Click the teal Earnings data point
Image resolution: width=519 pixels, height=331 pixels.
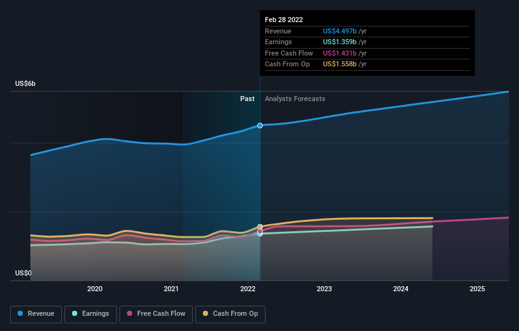(260, 234)
